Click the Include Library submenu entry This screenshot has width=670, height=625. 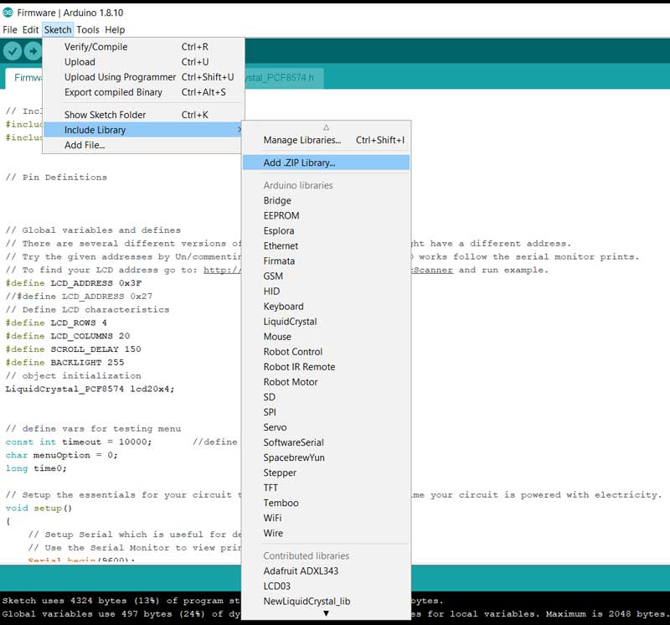point(143,130)
